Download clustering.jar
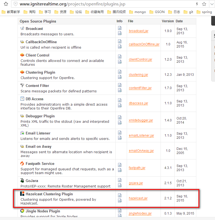The image size is (215, 220). 138,75
